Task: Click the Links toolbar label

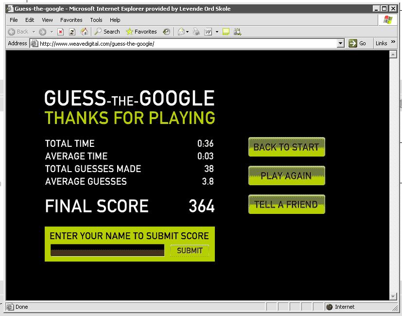Action: [381, 43]
